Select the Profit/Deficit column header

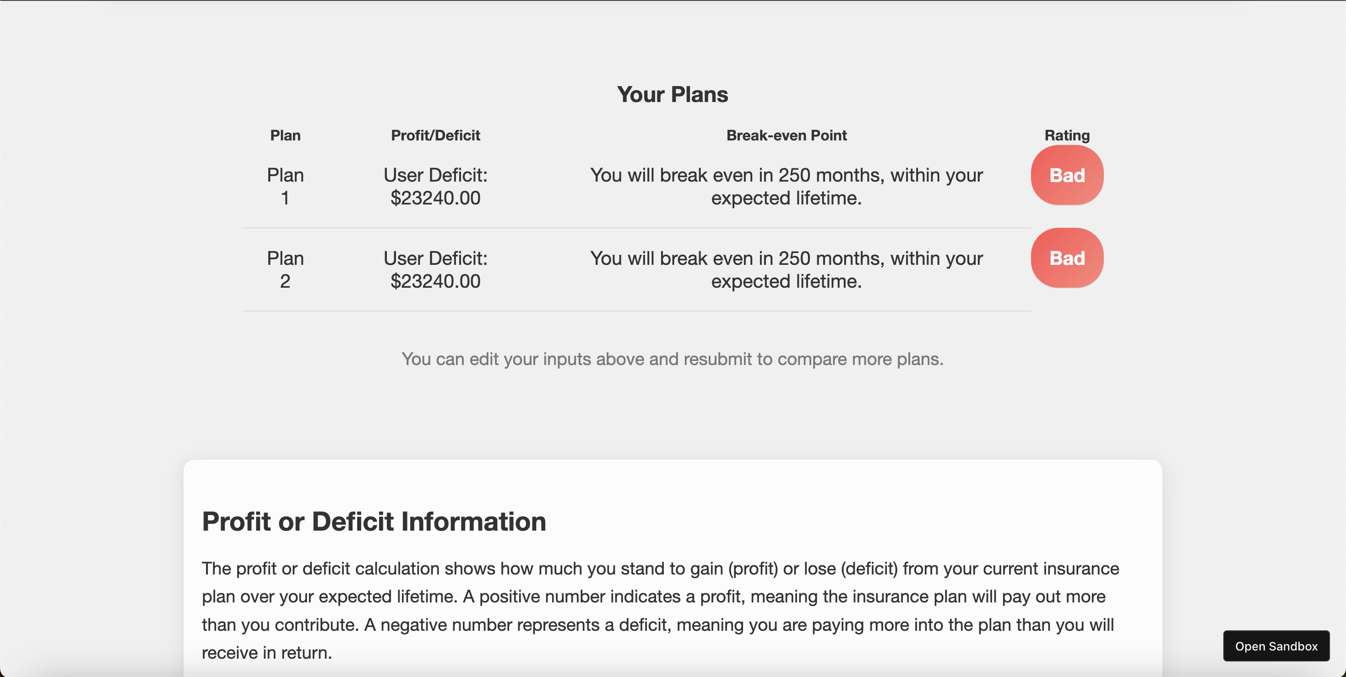435,136
